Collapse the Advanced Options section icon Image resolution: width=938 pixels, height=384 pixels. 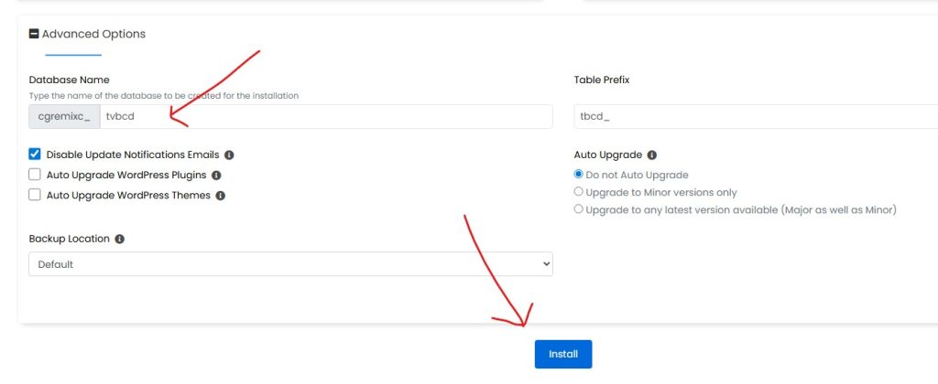pos(34,34)
